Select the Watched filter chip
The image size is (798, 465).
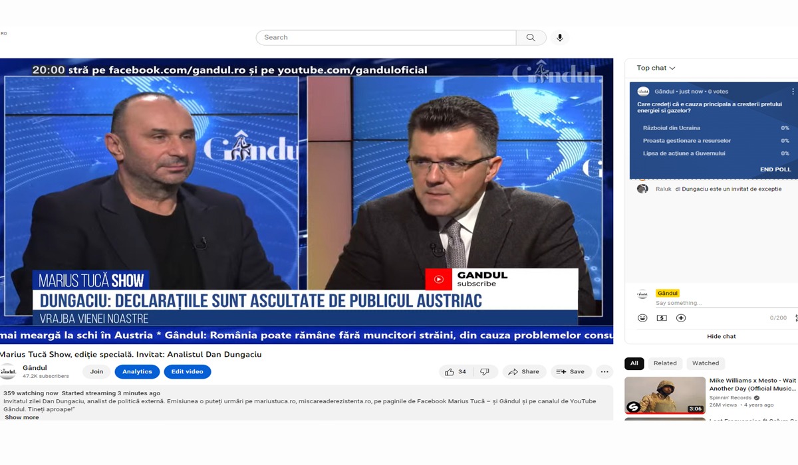(x=706, y=363)
